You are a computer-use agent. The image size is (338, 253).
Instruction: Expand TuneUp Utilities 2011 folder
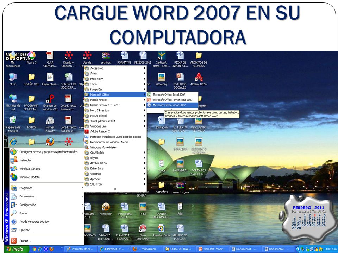[115, 121]
